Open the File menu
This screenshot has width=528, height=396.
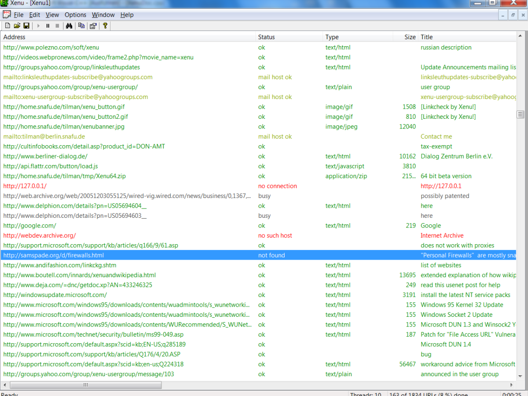point(18,15)
